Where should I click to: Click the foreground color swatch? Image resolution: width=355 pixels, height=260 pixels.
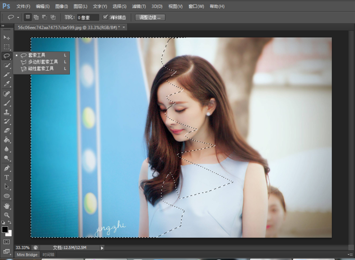[x=5, y=229]
